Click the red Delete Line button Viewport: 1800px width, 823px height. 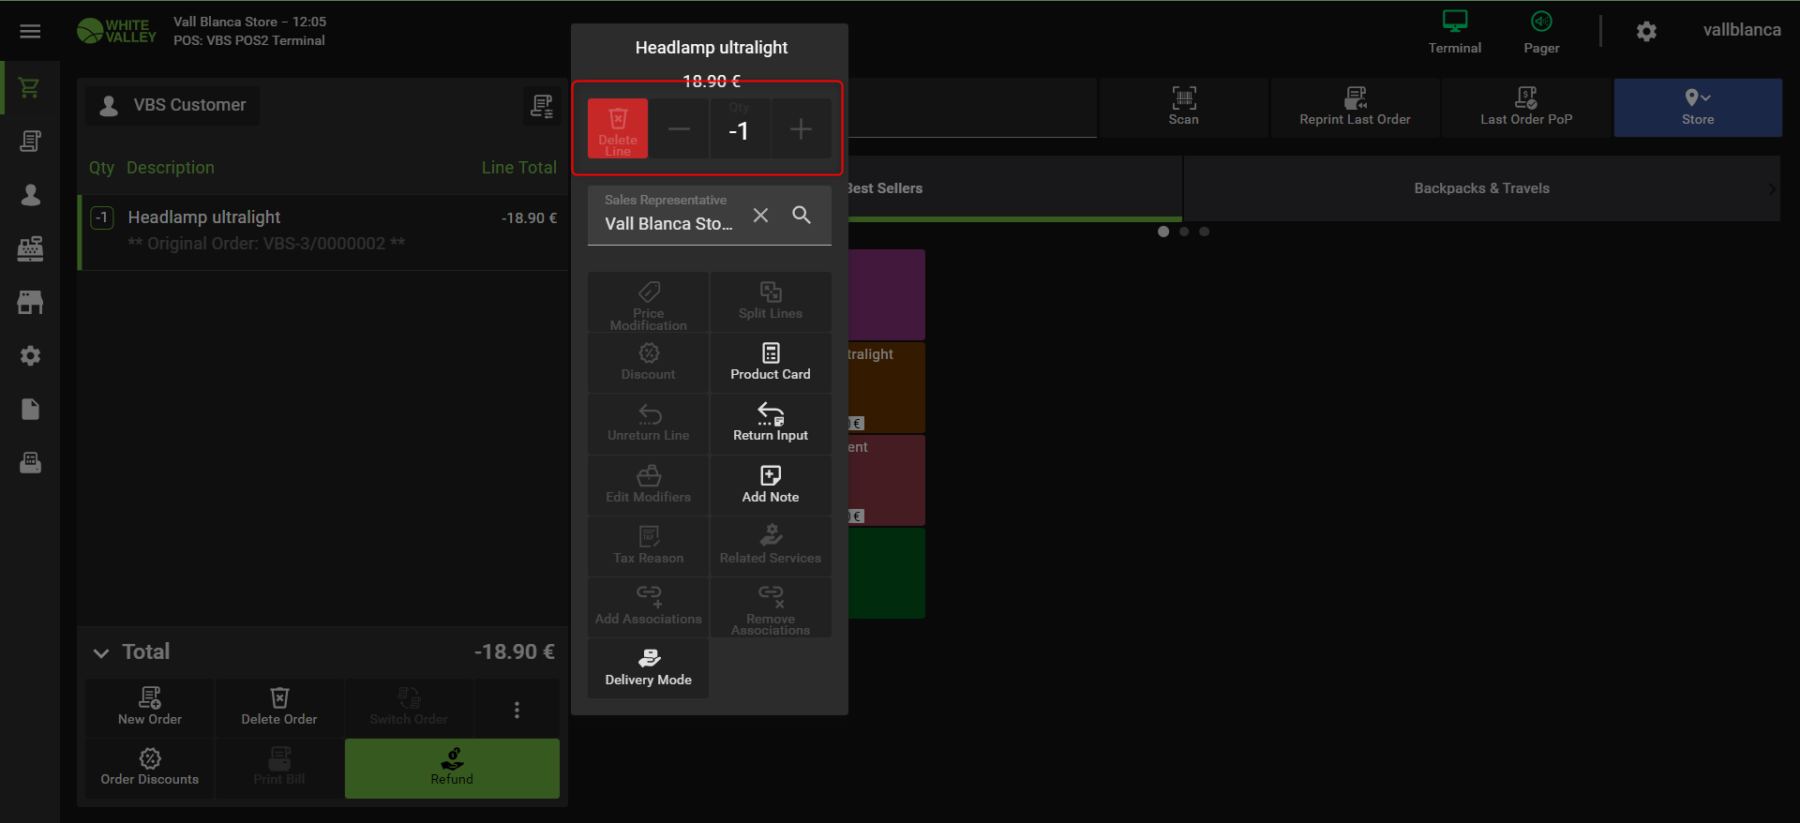[618, 128]
